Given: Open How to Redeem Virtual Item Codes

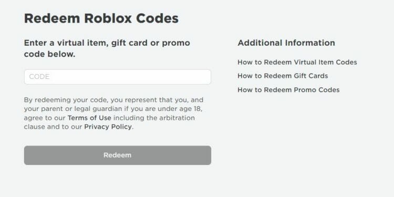Looking at the screenshot, I should 297,62.
